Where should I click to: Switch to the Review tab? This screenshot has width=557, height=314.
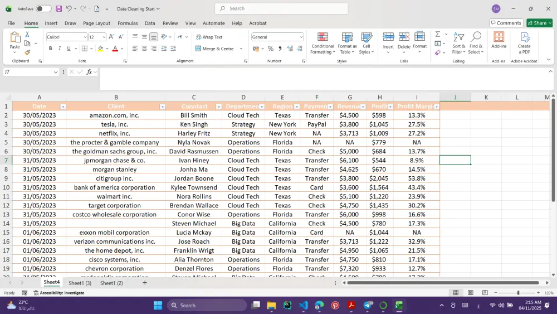tap(170, 23)
